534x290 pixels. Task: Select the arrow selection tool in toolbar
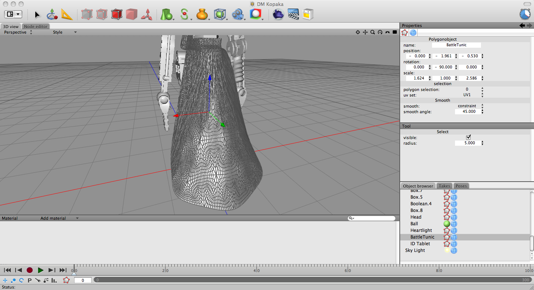(37, 14)
